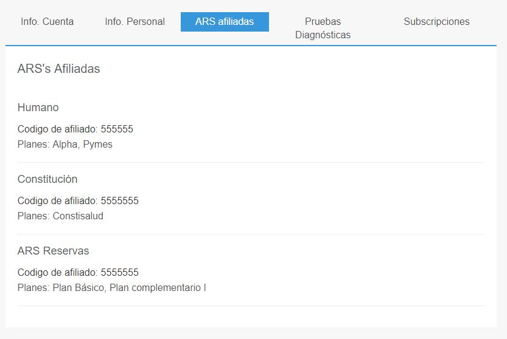
Task: Switch to the Info. Personal tab
Action: coord(135,22)
